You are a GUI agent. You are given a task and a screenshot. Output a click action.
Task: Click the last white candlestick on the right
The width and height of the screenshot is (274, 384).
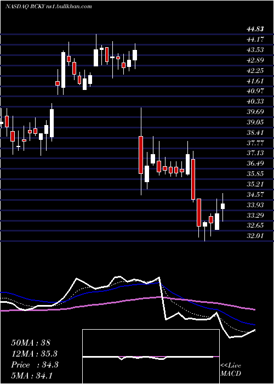click(x=222, y=206)
